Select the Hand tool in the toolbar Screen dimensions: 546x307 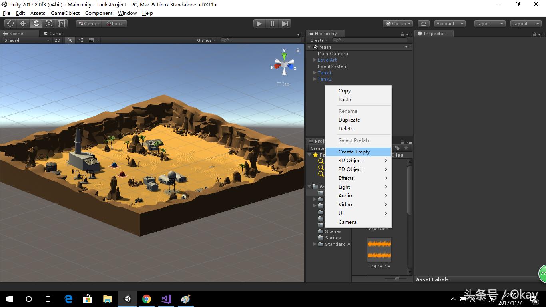pyautogui.click(x=10, y=23)
